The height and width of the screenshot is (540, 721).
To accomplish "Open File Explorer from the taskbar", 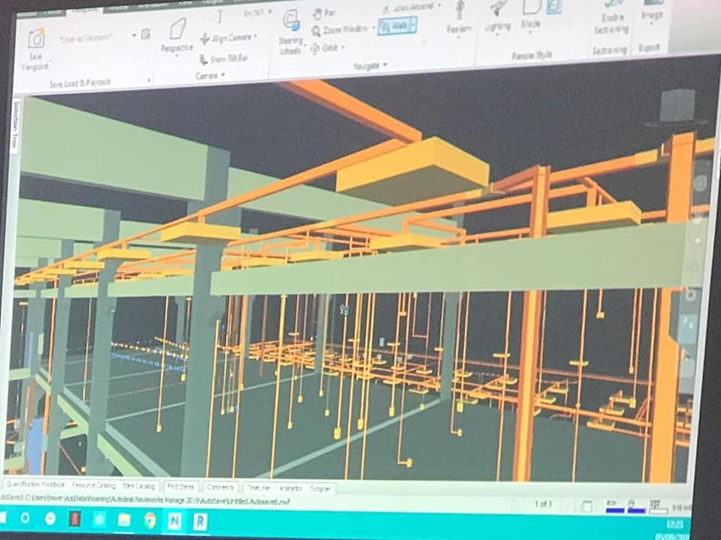I will [124, 520].
